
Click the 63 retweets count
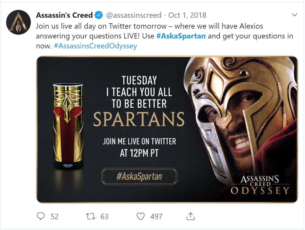(x=104, y=216)
